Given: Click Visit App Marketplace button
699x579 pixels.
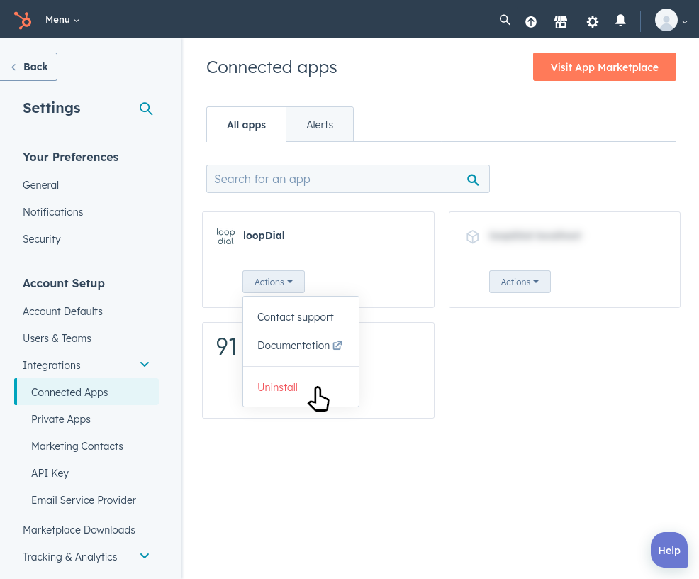Looking at the screenshot, I should tap(604, 67).
